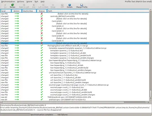Screen dimensions: 152x116
Task: Open Details with the info icon
Action: click(70, 5)
